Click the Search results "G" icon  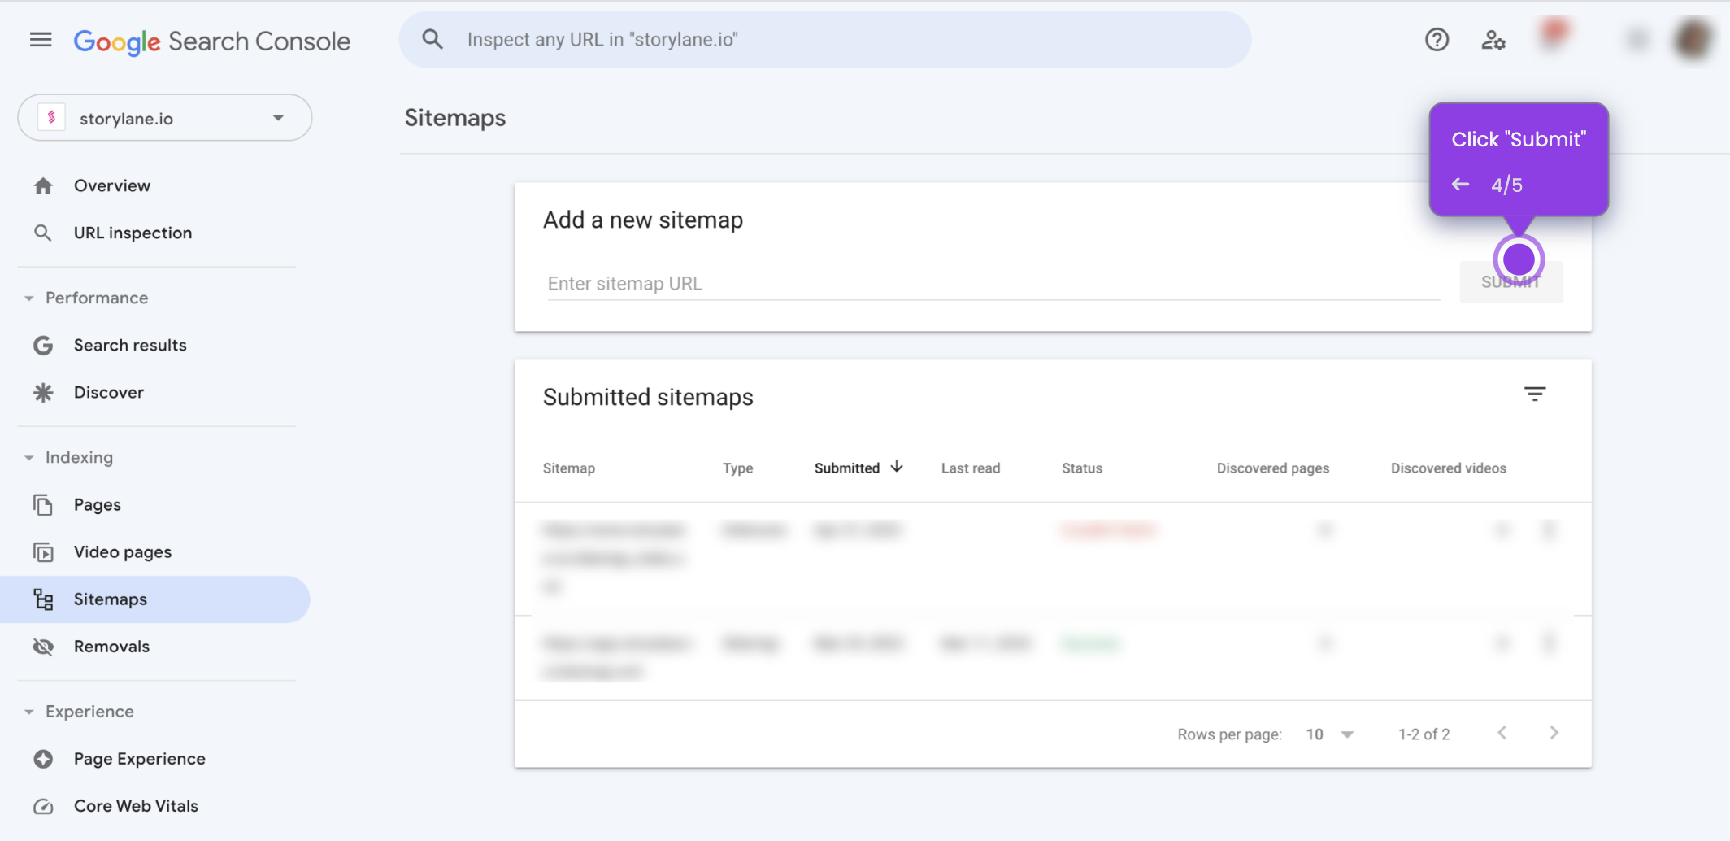tap(42, 345)
